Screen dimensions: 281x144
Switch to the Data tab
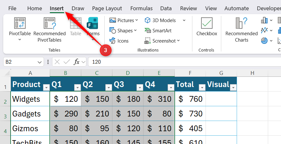tap(166, 8)
